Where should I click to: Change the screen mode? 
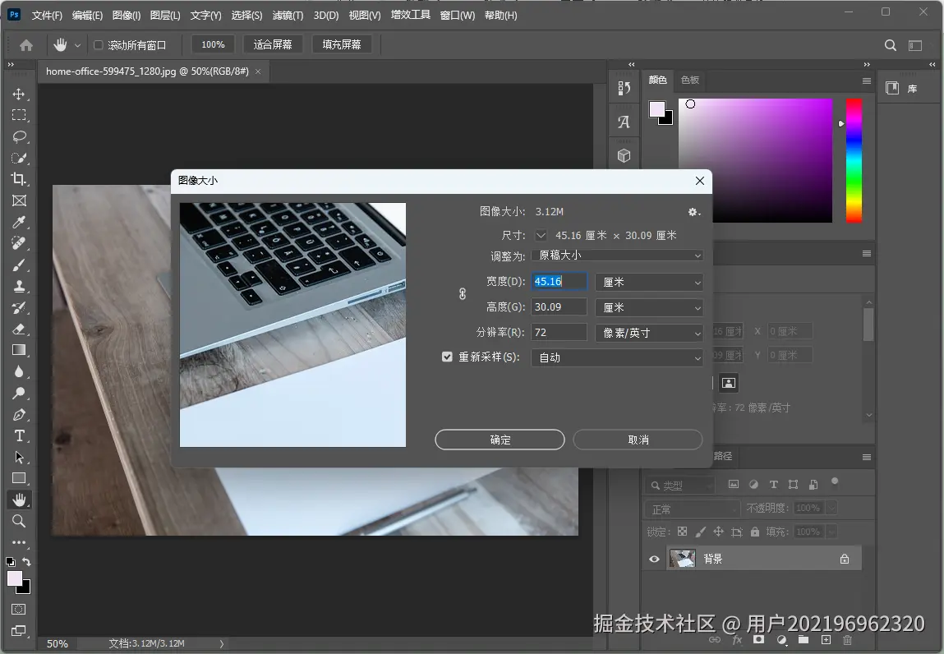coord(19,630)
